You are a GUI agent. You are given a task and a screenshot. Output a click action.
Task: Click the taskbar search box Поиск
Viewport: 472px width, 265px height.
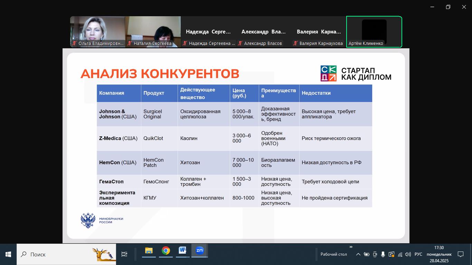click(66, 254)
